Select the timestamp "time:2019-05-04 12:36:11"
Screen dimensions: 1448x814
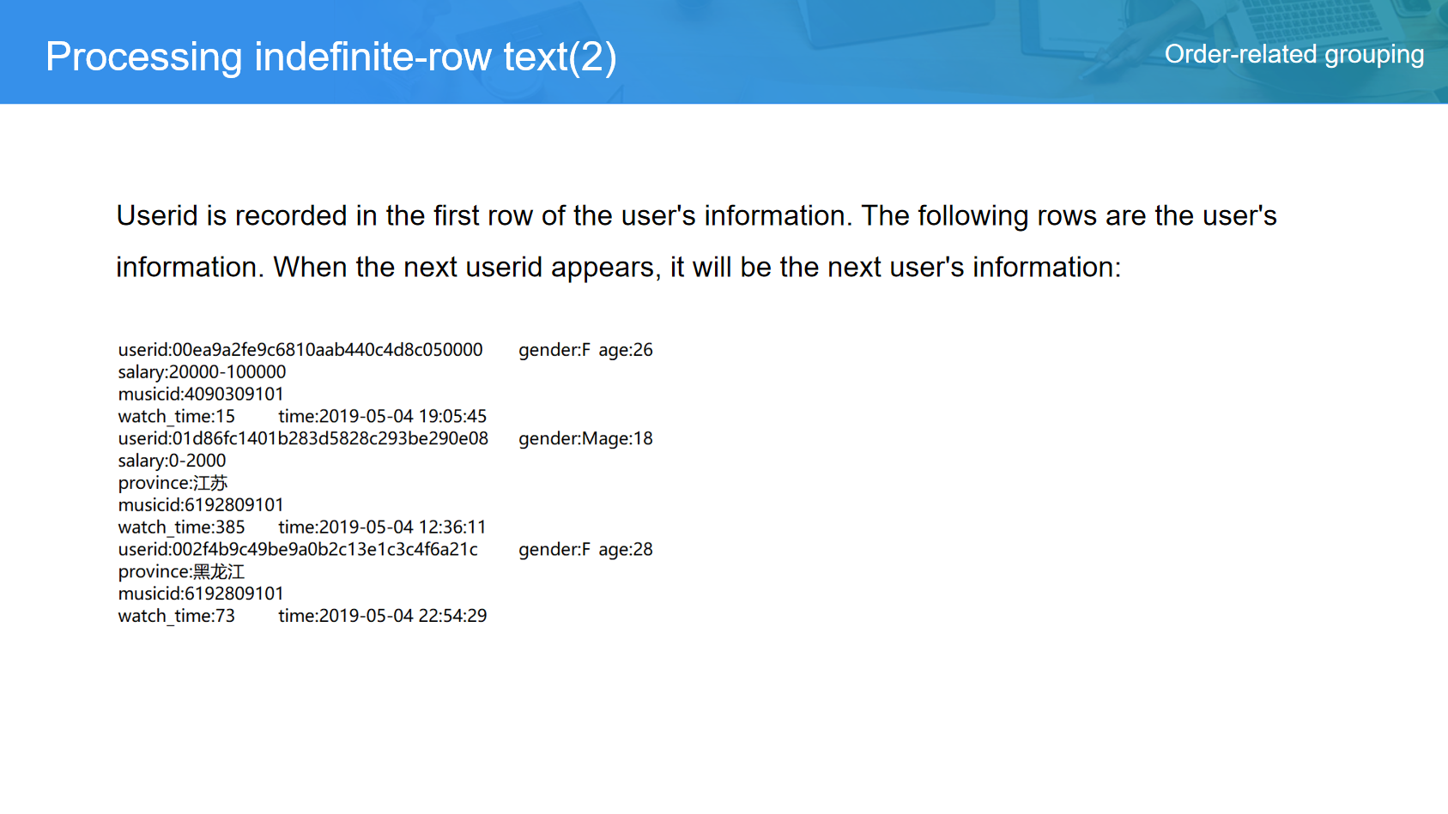pos(382,528)
